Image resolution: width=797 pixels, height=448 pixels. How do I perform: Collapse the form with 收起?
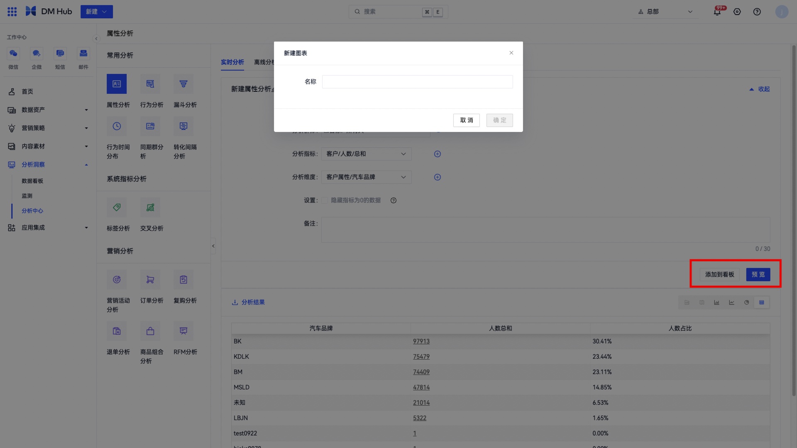click(760, 89)
